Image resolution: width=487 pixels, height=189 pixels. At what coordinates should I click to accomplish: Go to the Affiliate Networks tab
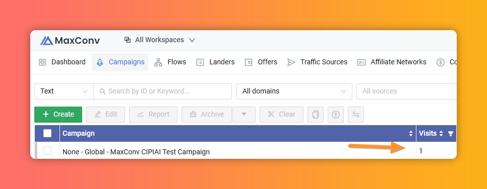pyautogui.click(x=392, y=62)
